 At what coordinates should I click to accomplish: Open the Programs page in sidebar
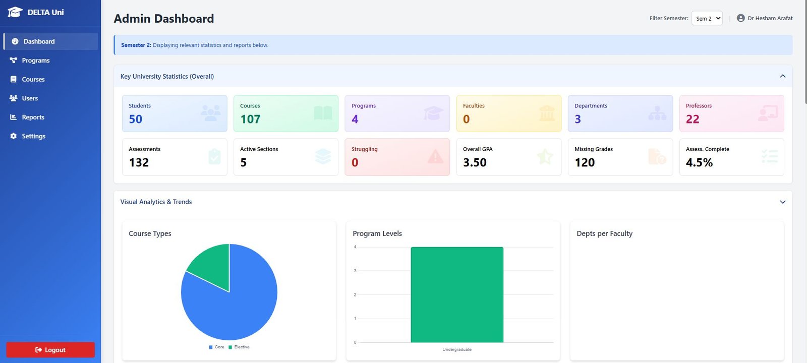(x=35, y=60)
